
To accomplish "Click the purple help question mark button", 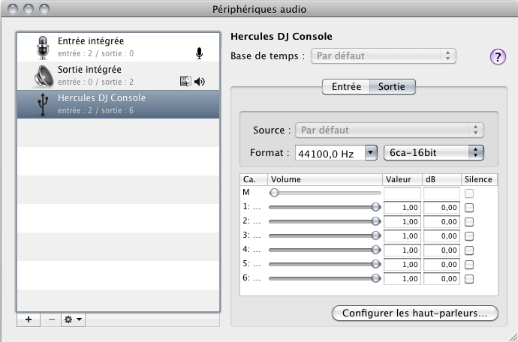I will pos(498,57).
